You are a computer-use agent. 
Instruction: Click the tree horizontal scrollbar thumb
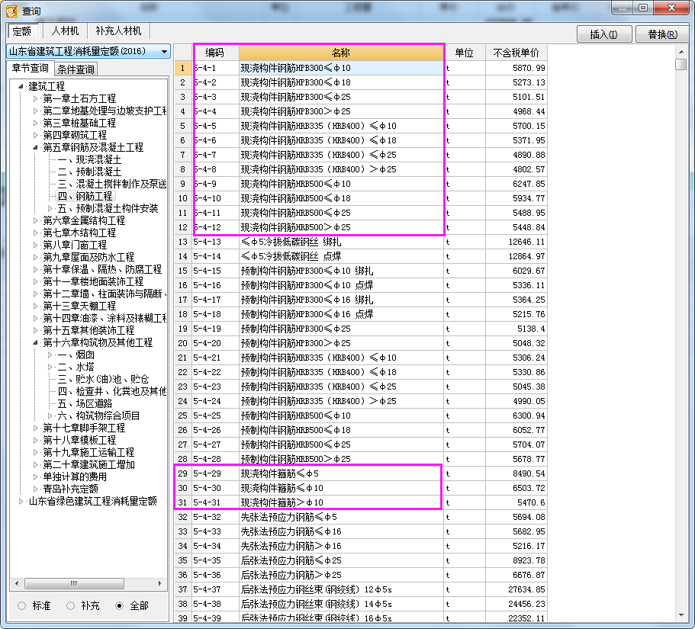point(74,583)
